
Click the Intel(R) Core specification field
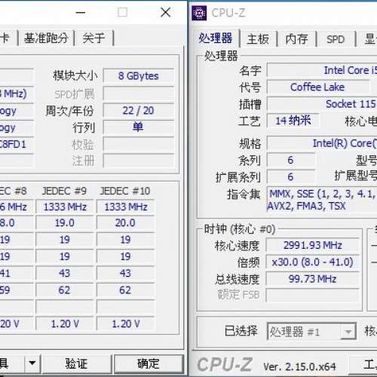[322, 143]
